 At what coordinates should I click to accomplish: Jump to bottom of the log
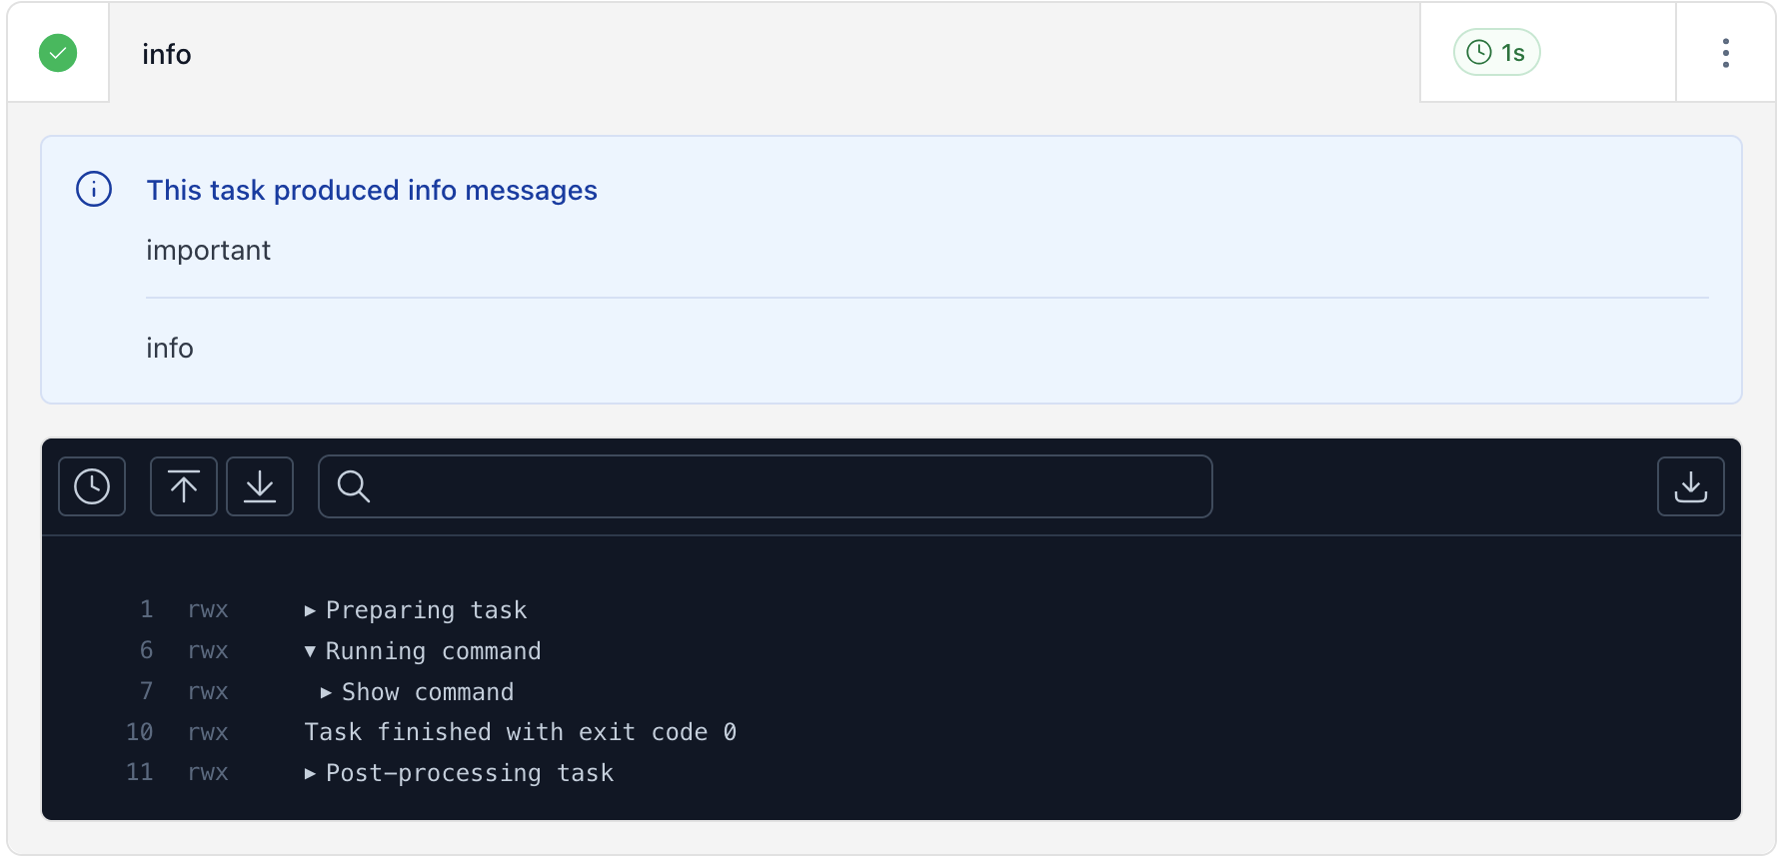coord(260,486)
